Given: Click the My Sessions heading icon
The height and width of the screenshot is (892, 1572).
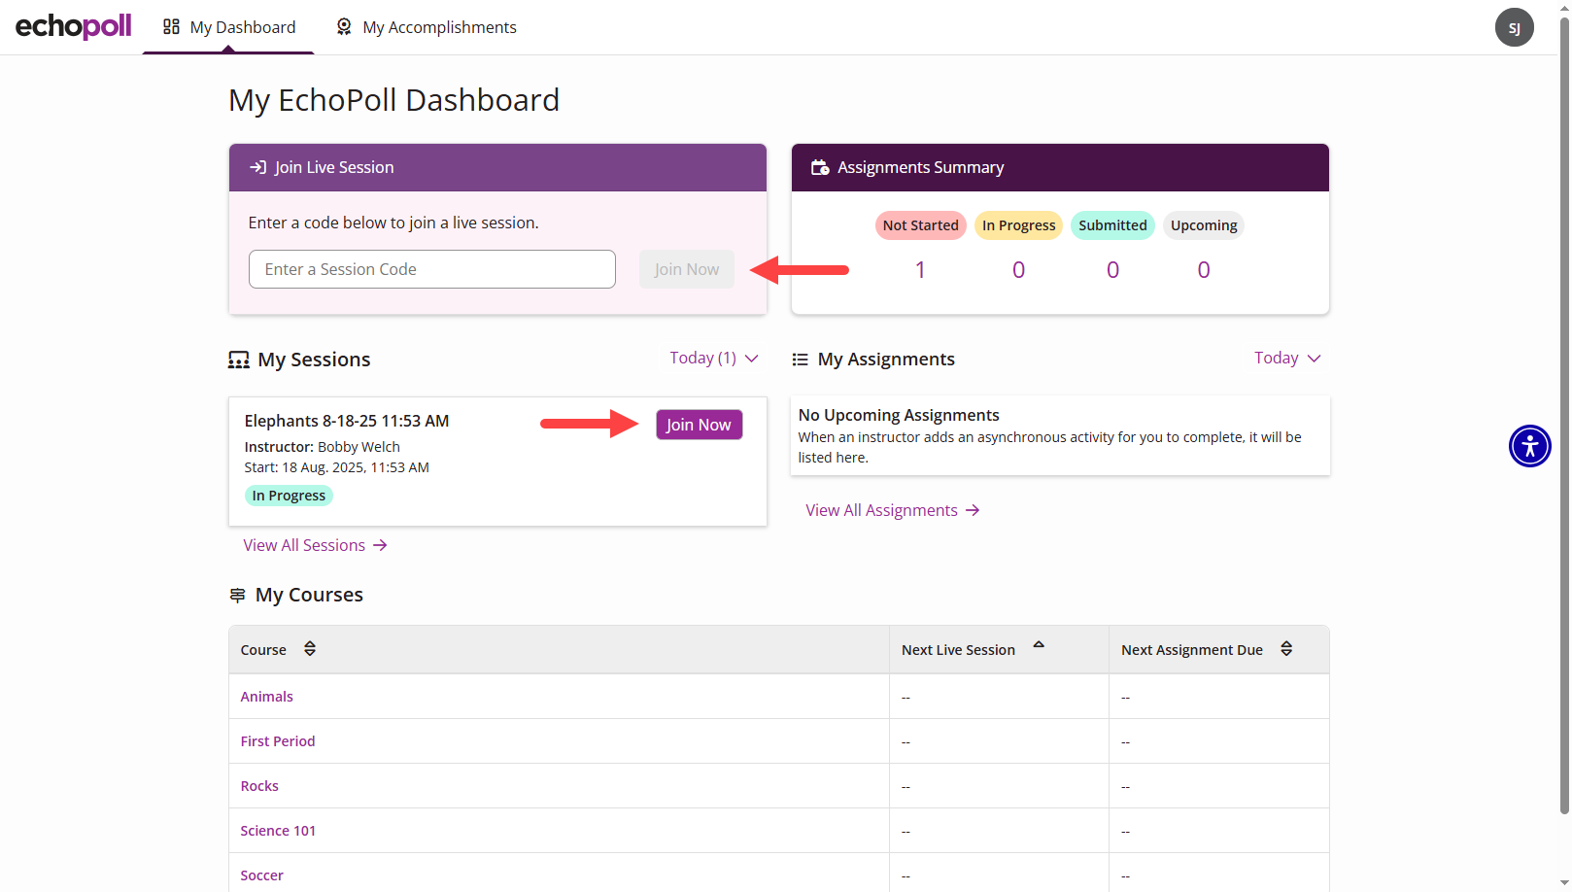Looking at the screenshot, I should point(238,360).
